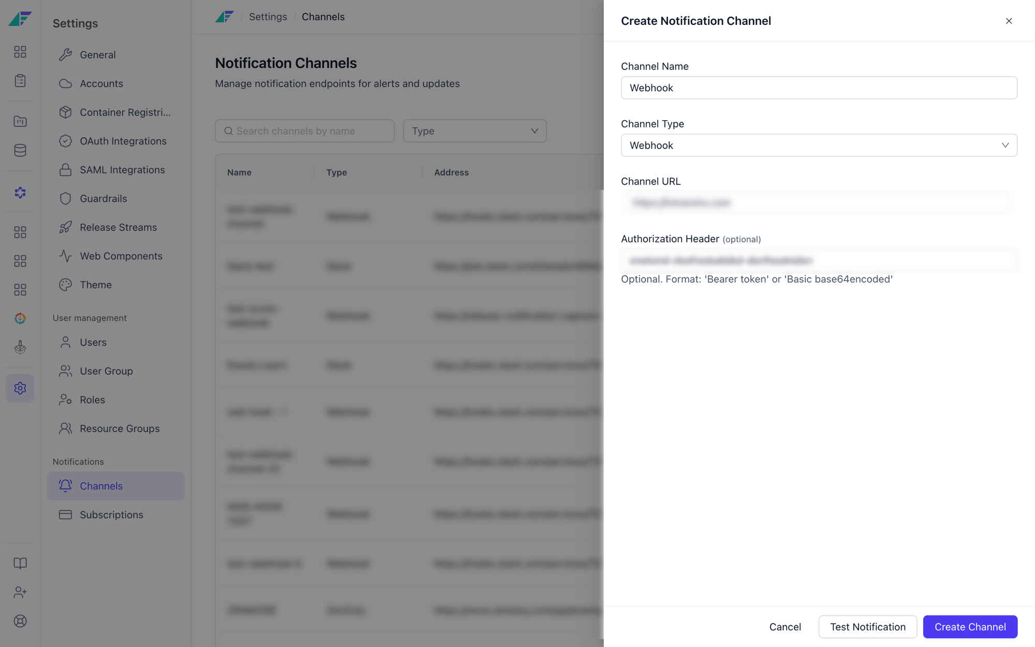Image resolution: width=1035 pixels, height=647 pixels.
Task: Click the invite user icon in left rail
Action: [x=20, y=592]
